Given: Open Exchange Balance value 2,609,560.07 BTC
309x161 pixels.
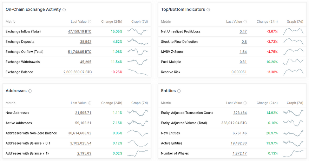Looking at the screenshot, I should (x=78, y=72).
